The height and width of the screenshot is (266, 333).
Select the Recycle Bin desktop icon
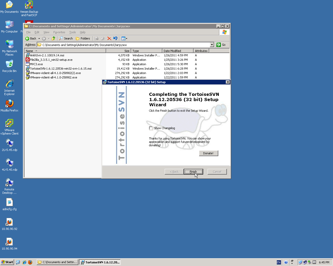coord(9,66)
